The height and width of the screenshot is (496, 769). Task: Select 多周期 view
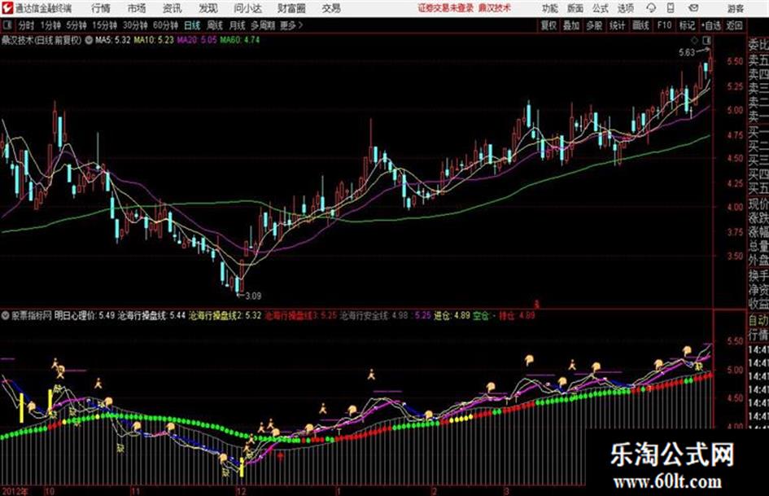click(x=262, y=25)
